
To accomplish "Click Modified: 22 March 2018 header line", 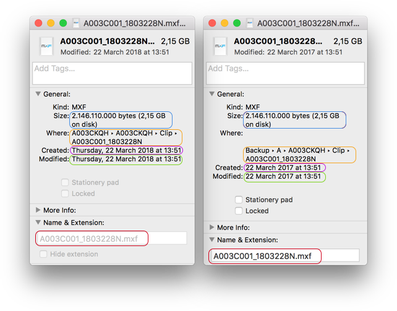I will 114,52.
